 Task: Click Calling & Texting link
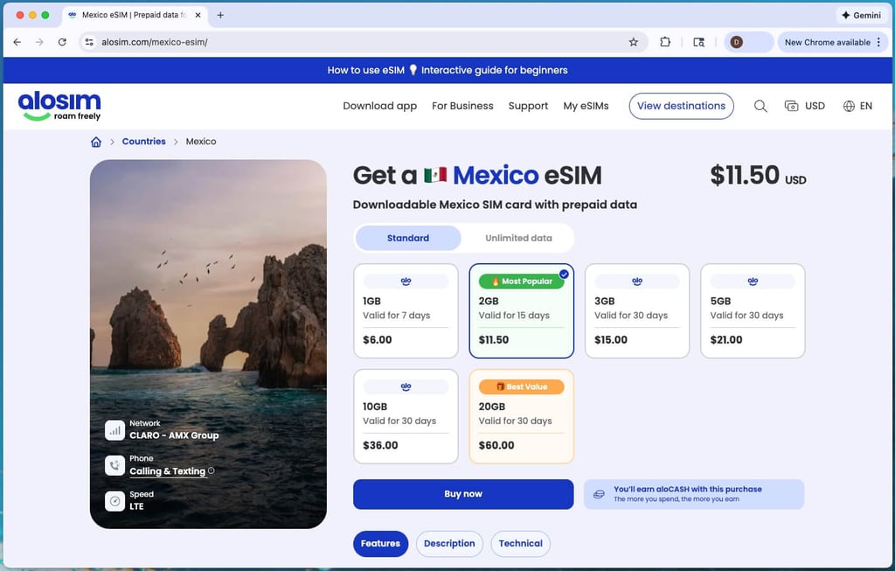(167, 471)
